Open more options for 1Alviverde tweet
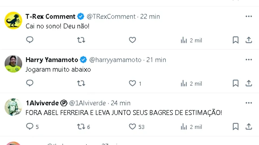 (x=248, y=103)
